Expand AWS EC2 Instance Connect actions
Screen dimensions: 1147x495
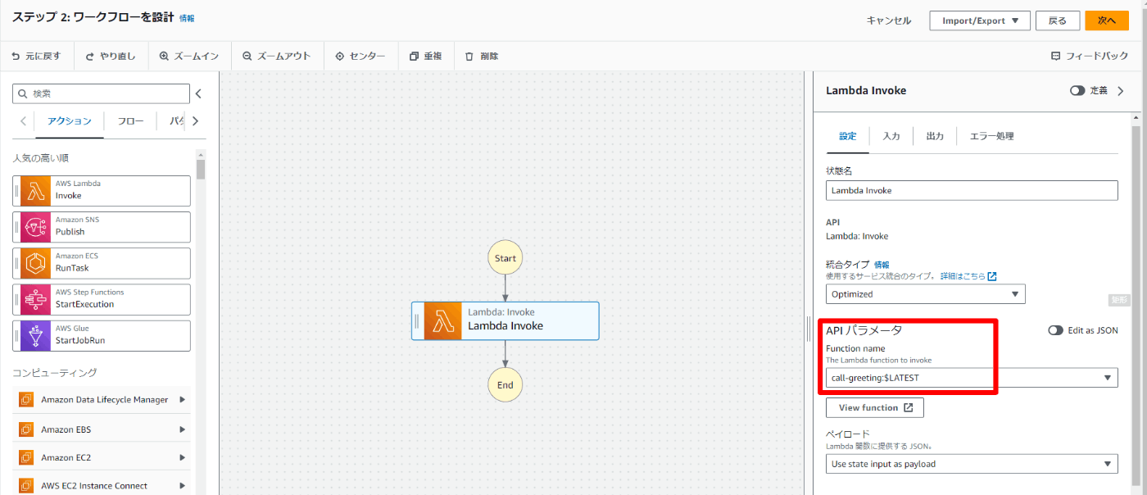(182, 486)
